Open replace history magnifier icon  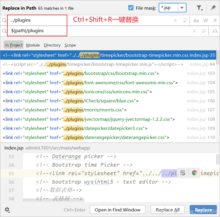4,31
